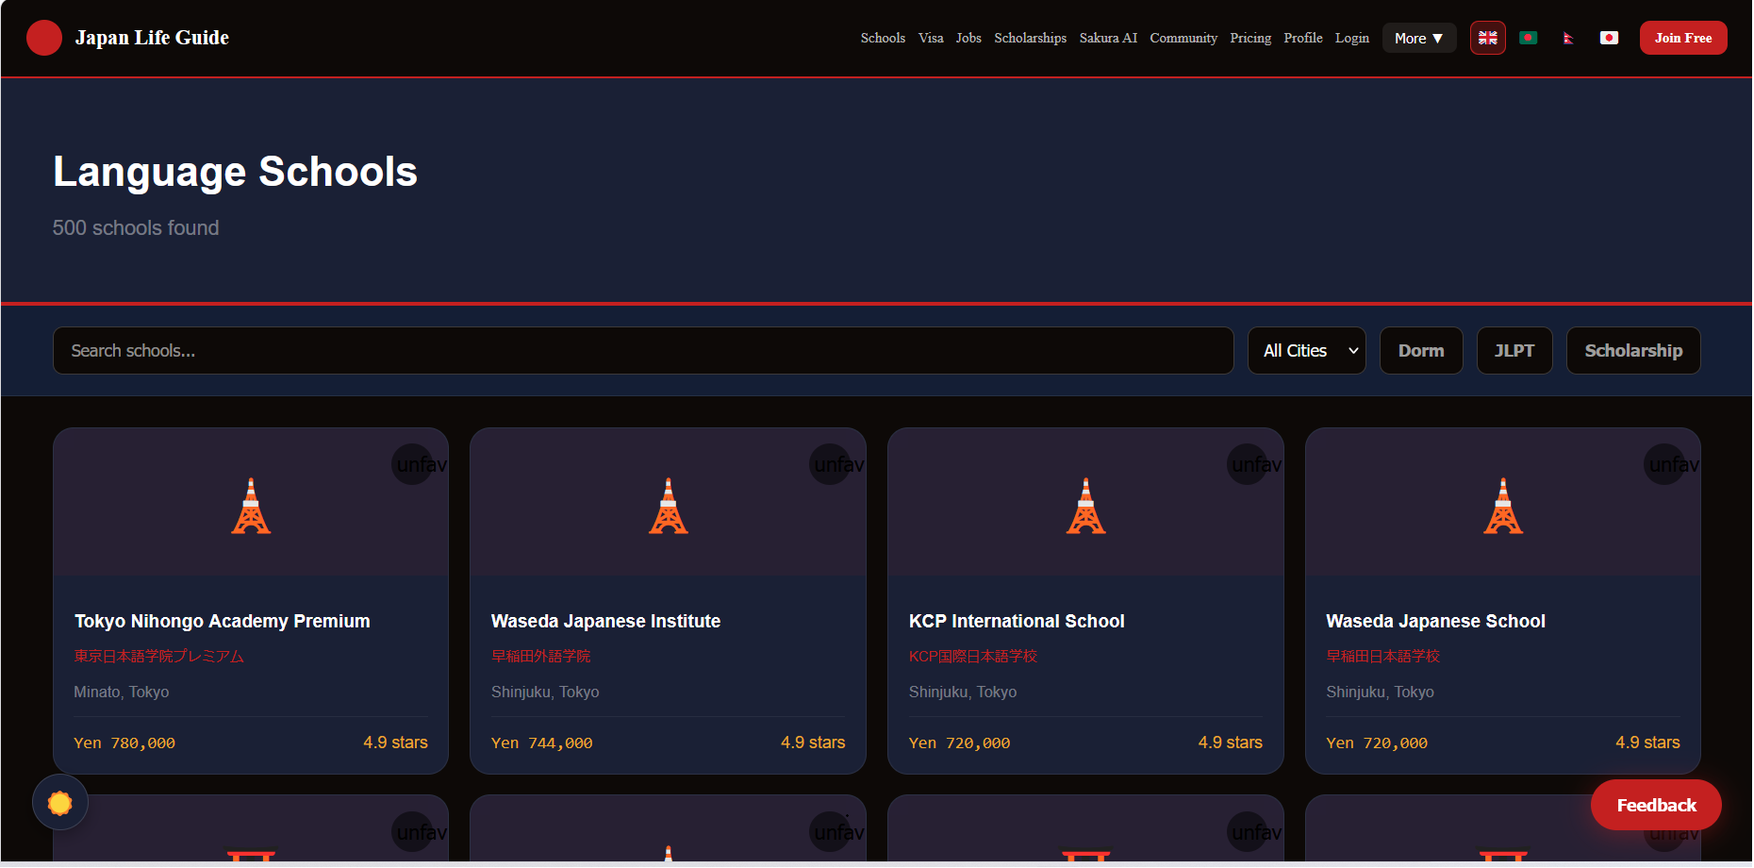Open the Profile nav link
The width and height of the screenshot is (1754, 868).
pos(1303,38)
